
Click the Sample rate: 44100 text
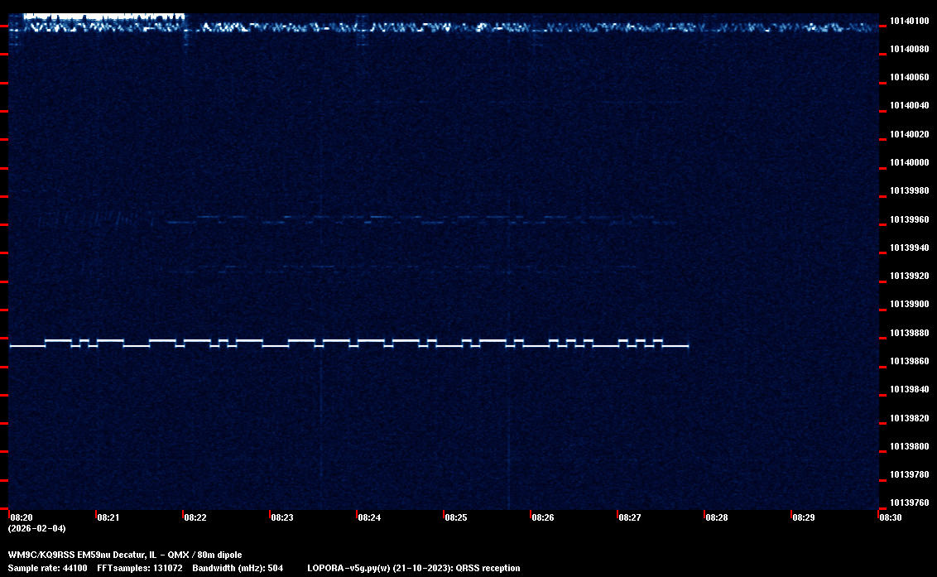pyautogui.click(x=48, y=568)
